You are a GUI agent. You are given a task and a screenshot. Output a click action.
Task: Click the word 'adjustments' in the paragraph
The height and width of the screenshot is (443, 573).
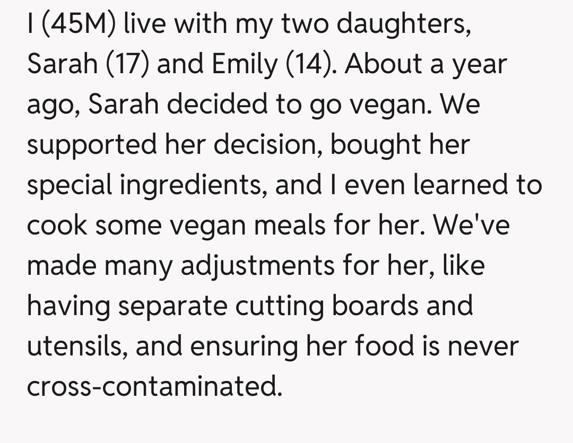pos(258,265)
